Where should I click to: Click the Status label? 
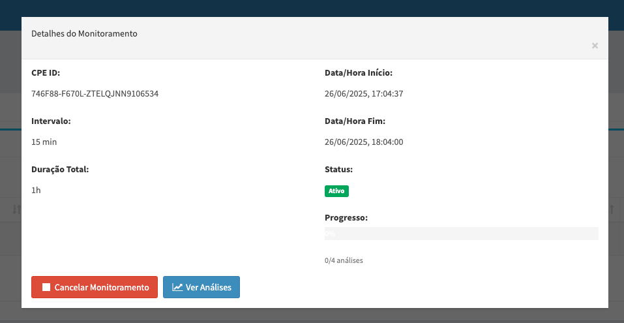click(338, 170)
